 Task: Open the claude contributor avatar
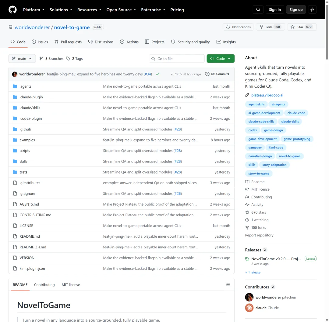coord(249,308)
